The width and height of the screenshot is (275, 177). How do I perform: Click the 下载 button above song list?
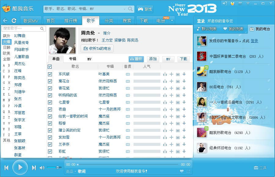(x=184, y=59)
